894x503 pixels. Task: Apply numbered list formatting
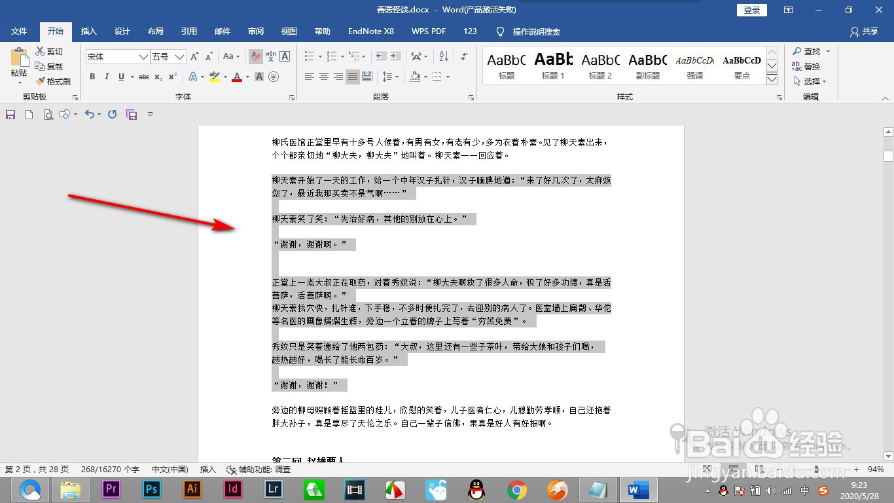(x=331, y=56)
